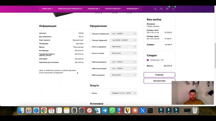The height and width of the screenshot is (121, 216).
Task: Open the yellow shield app in dock
Action: tap(128, 111)
